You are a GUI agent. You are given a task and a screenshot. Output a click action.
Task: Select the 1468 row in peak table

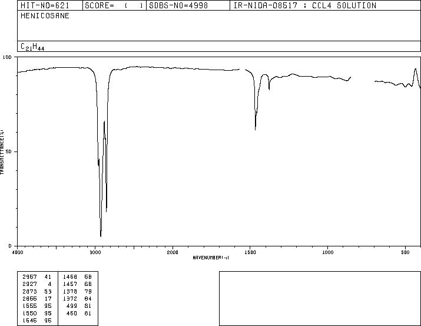(x=77, y=276)
